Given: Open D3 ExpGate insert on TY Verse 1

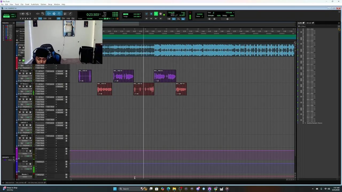Looking at the screenshot, I should coord(41,74).
